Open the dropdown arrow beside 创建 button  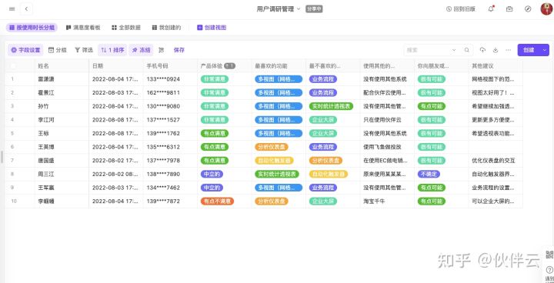(545, 50)
